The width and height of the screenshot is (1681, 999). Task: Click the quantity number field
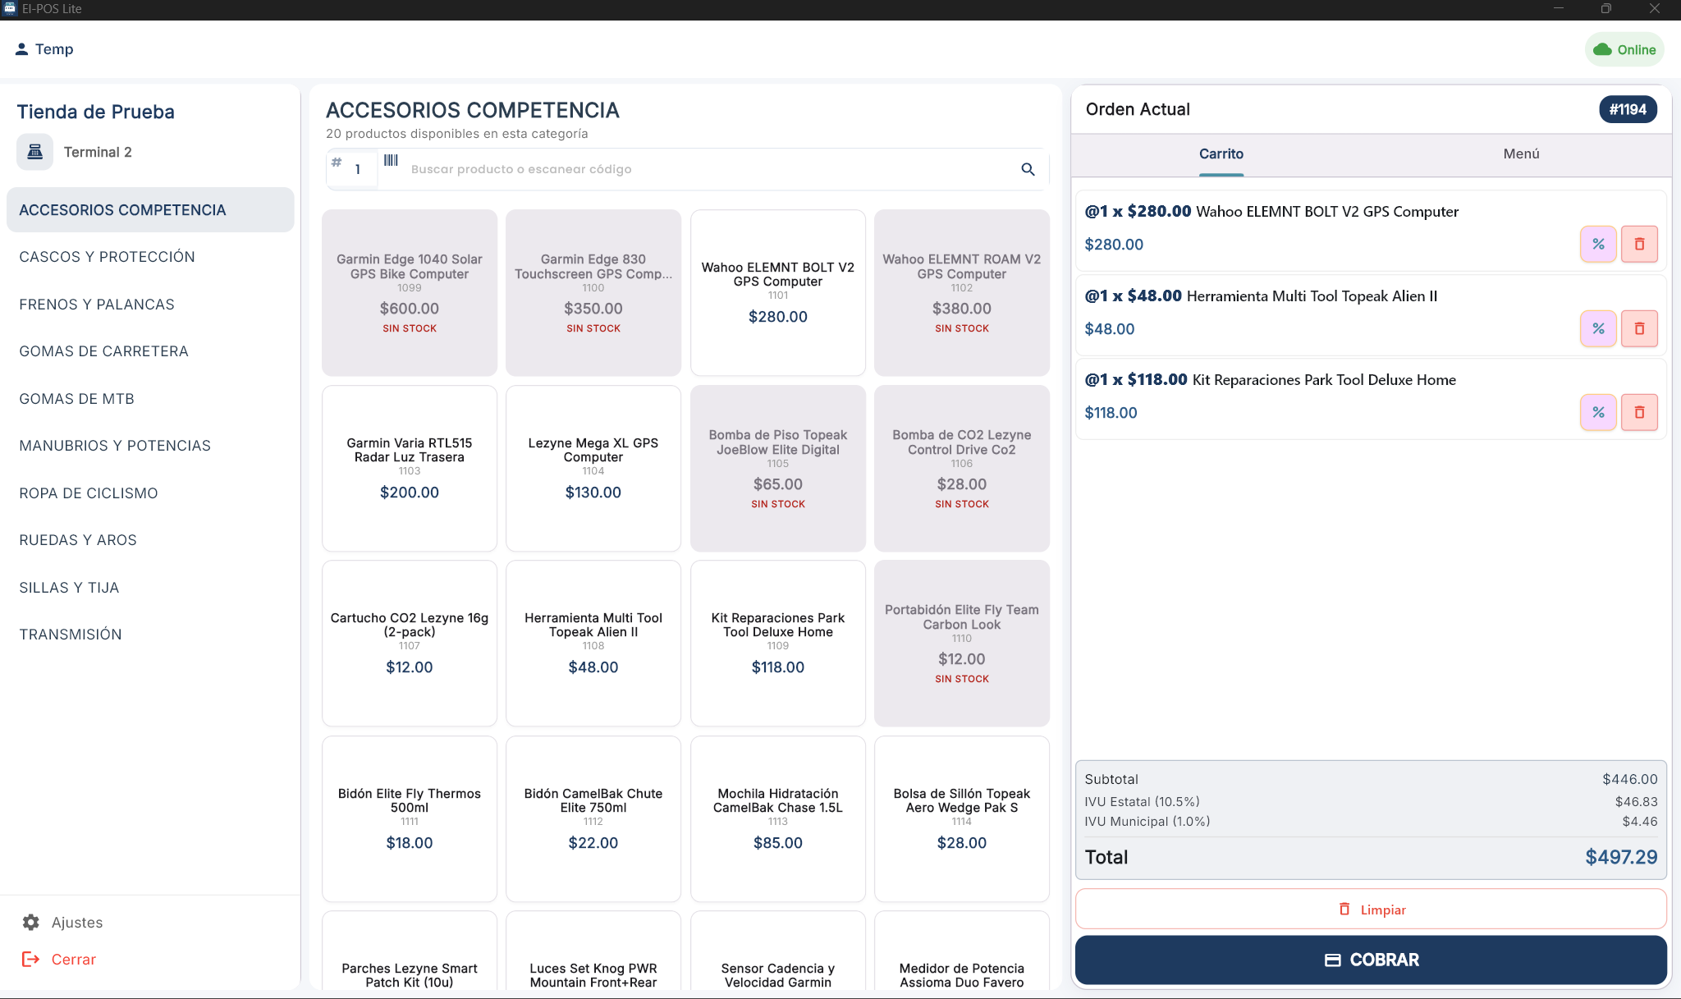[x=359, y=169]
